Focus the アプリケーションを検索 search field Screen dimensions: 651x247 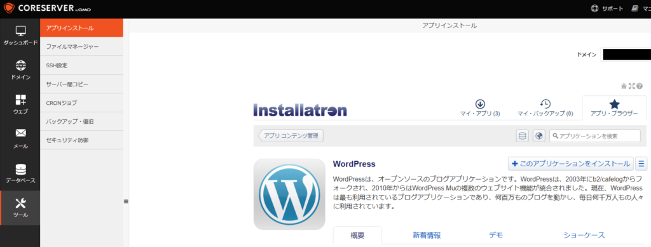(x=594, y=136)
